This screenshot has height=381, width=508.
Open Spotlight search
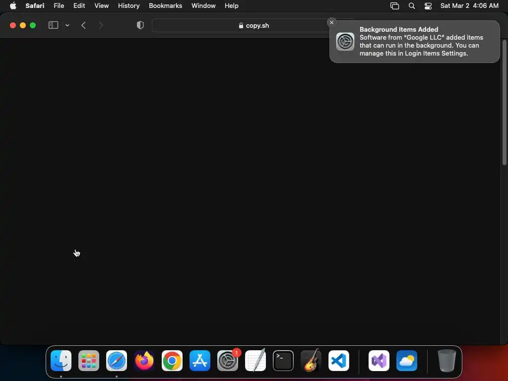(411, 6)
